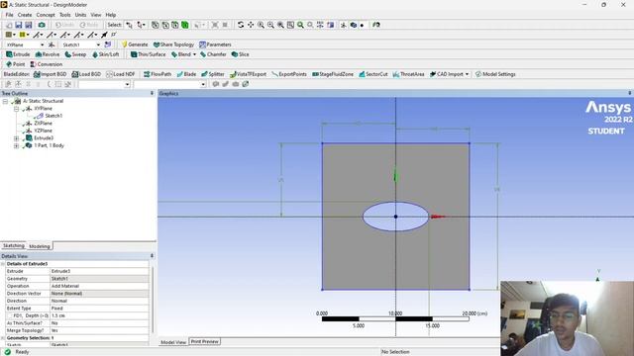Viewport: 634px width, 356px height.
Task: Click the FlowPath tool
Action: [x=158, y=74]
